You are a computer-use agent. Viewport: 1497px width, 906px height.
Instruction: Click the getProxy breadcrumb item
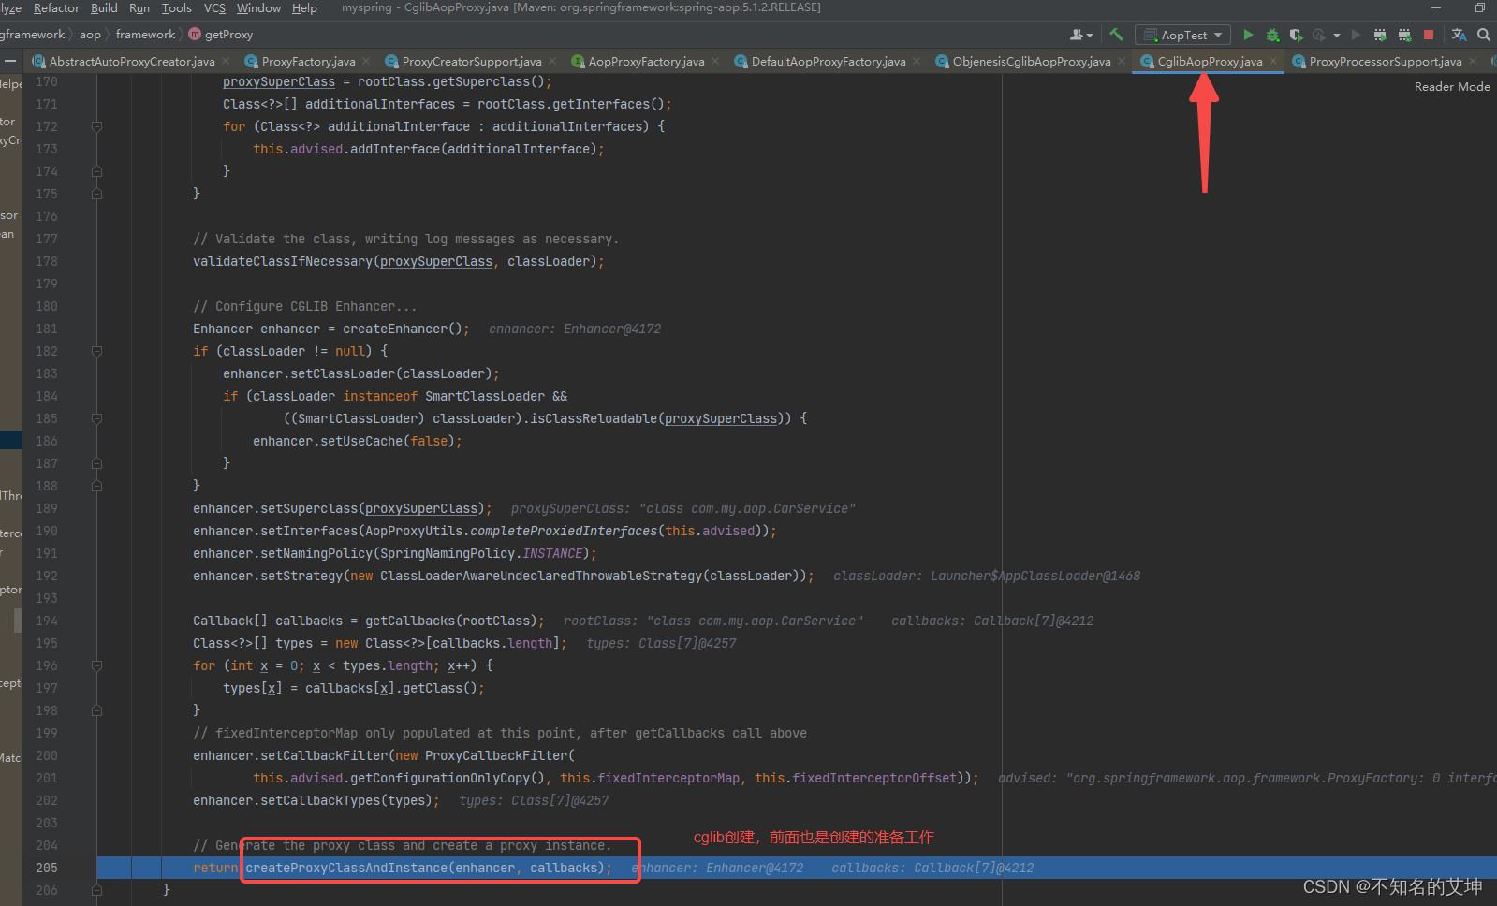(x=228, y=35)
